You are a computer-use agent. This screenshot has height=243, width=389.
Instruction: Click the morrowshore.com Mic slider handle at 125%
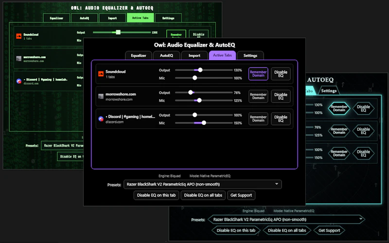(x=199, y=101)
